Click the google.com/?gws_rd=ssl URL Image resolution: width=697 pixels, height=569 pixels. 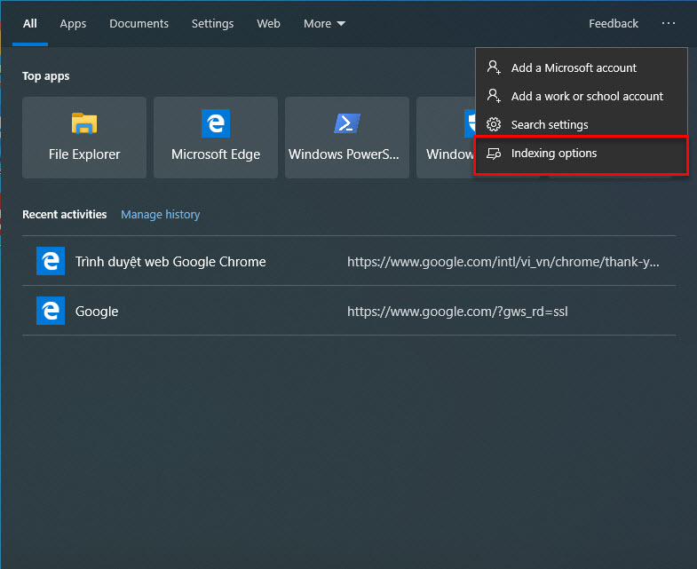click(457, 312)
